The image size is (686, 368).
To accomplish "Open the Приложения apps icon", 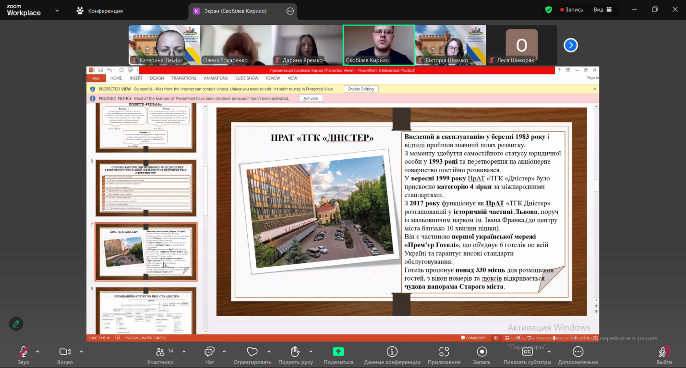I will (444, 352).
